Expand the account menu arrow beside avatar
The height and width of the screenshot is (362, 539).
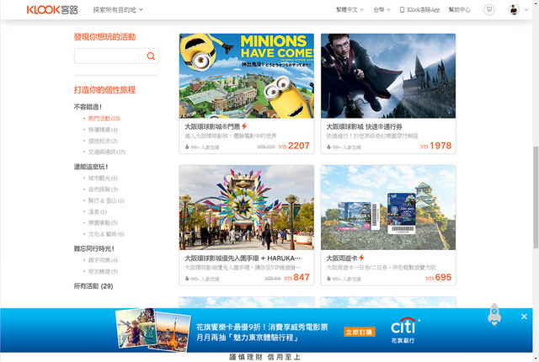point(526,10)
